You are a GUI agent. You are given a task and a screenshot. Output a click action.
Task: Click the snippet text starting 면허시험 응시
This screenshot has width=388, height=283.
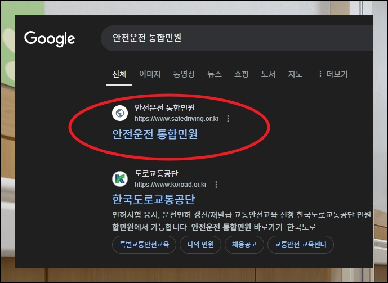[242, 221]
